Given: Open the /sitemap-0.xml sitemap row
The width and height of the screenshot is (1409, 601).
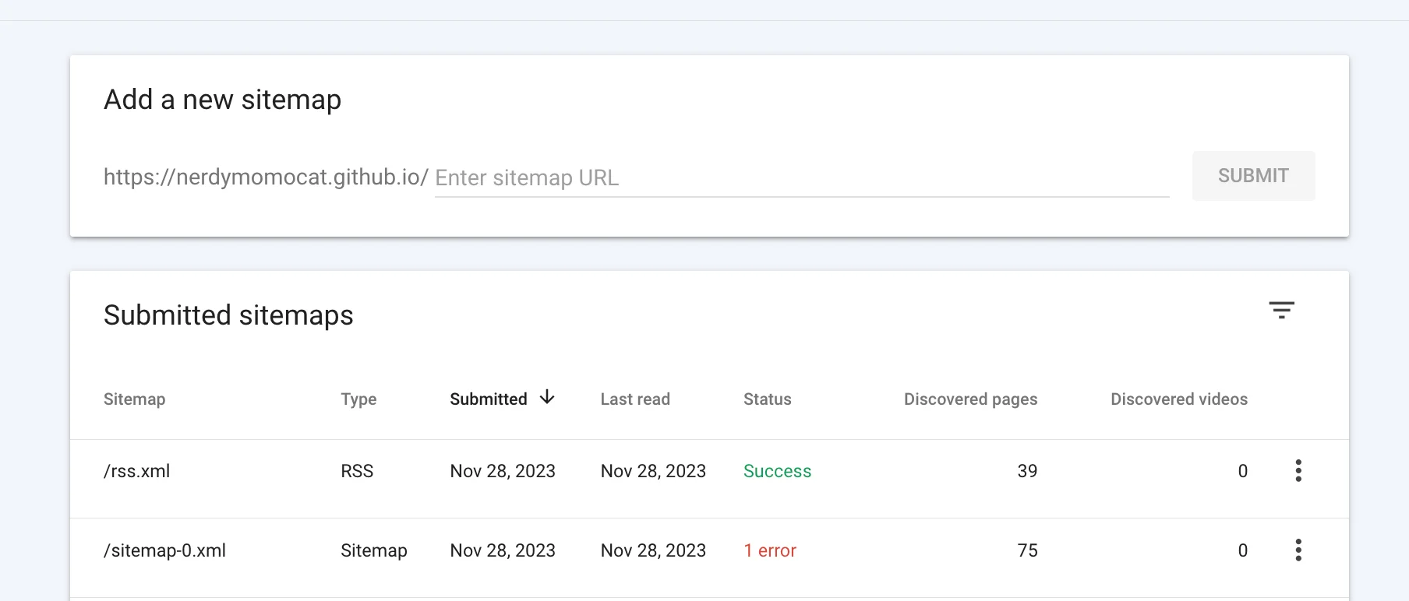Looking at the screenshot, I should pyautogui.click(x=164, y=551).
